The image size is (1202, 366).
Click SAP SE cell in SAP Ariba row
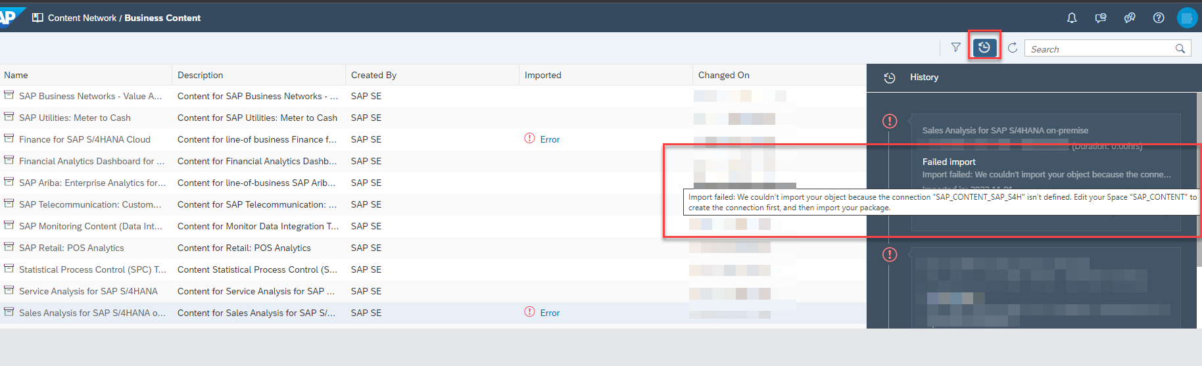click(366, 183)
